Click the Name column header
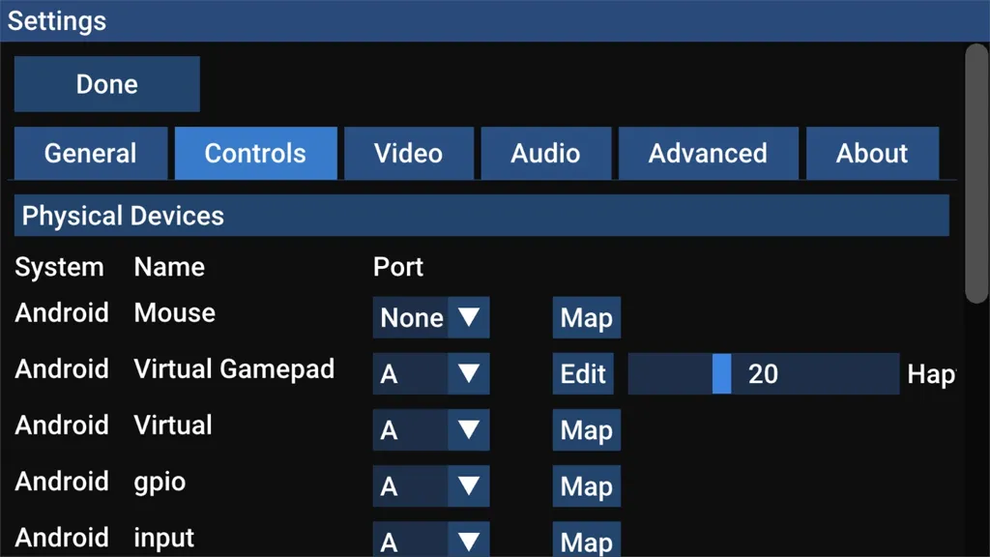The image size is (990, 557). click(x=169, y=267)
